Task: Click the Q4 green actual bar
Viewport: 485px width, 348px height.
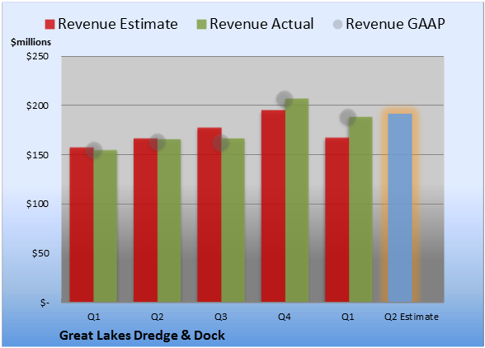Action: [x=297, y=200]
